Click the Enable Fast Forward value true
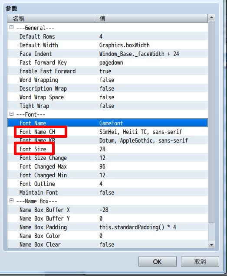 [x=105, y=71]
